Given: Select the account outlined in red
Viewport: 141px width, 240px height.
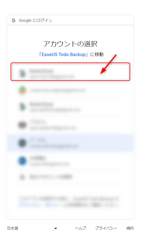Looking at the screenshot, I should point(70,72).
